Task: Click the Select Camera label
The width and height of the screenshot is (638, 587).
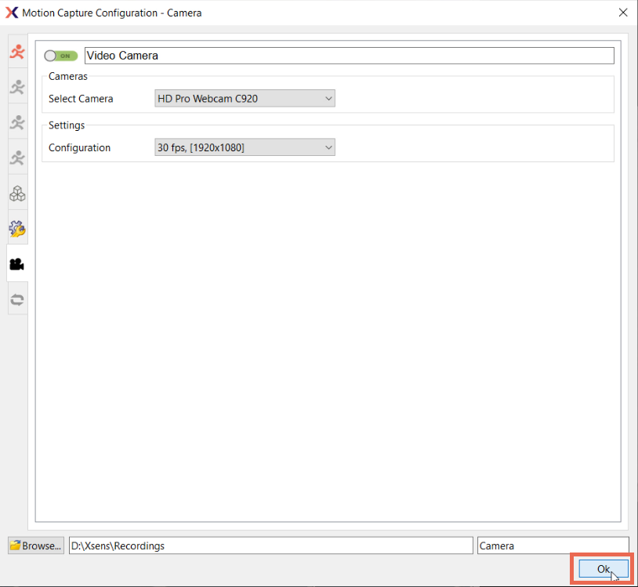Action: (x=81, y=99)
